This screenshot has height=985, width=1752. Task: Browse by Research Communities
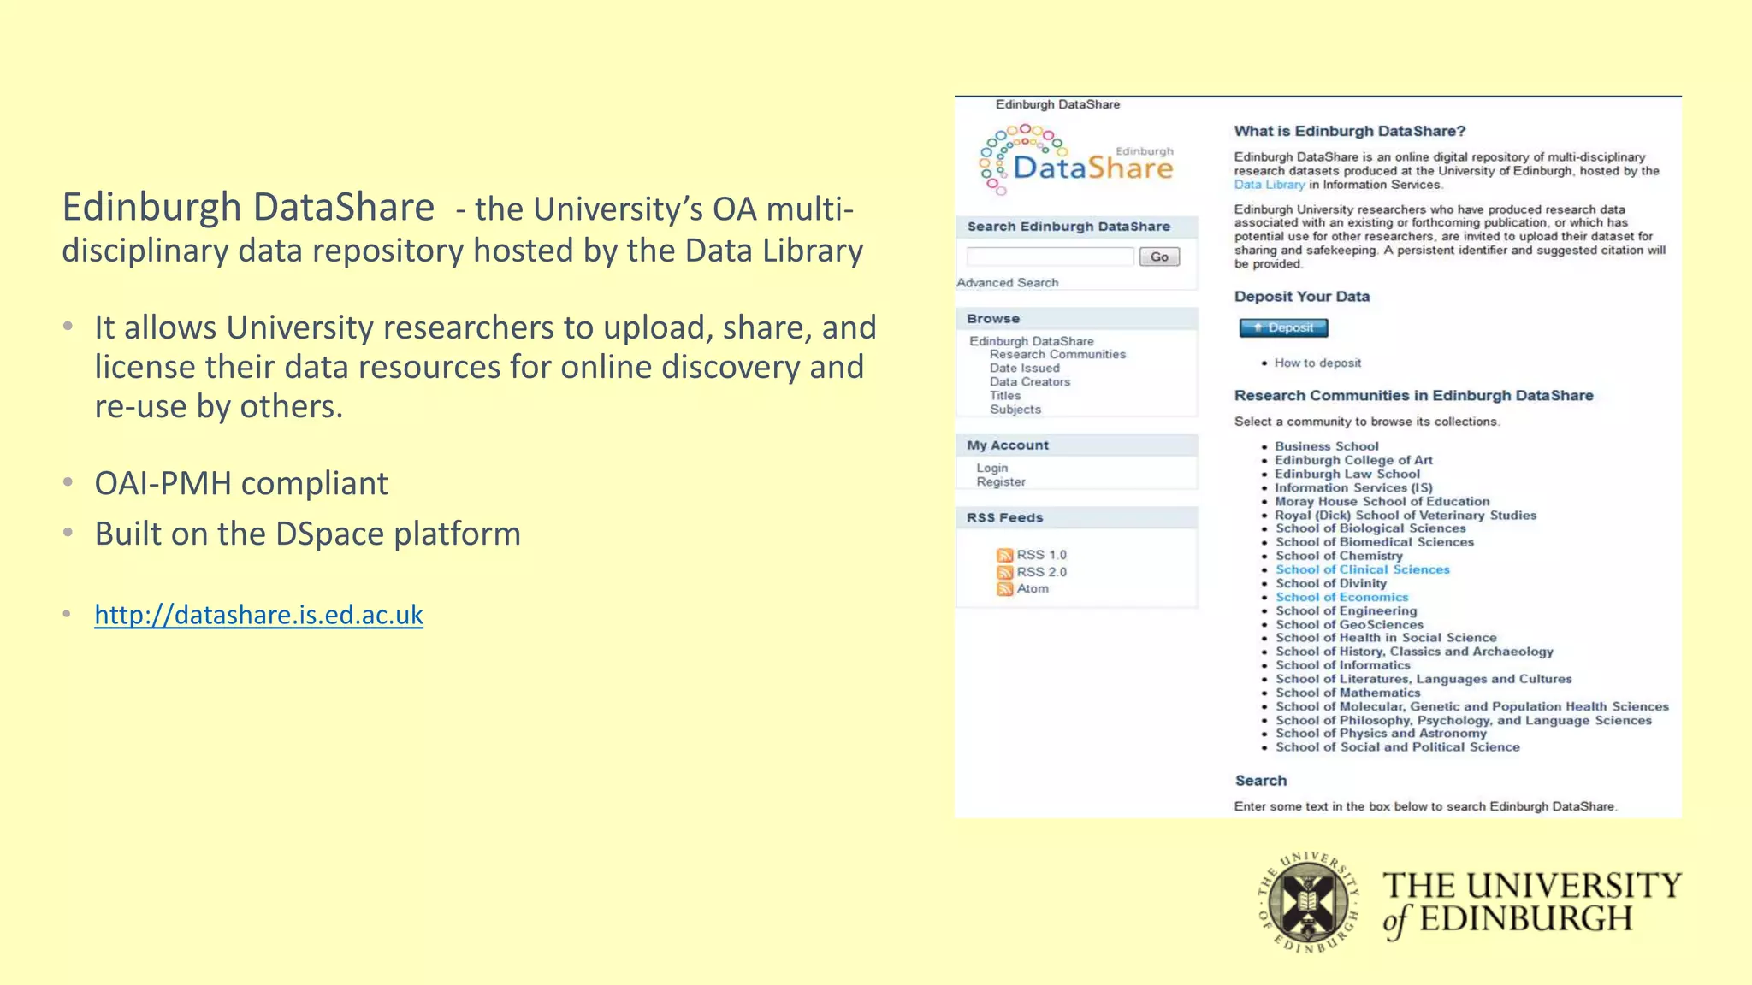(1057, 354)
